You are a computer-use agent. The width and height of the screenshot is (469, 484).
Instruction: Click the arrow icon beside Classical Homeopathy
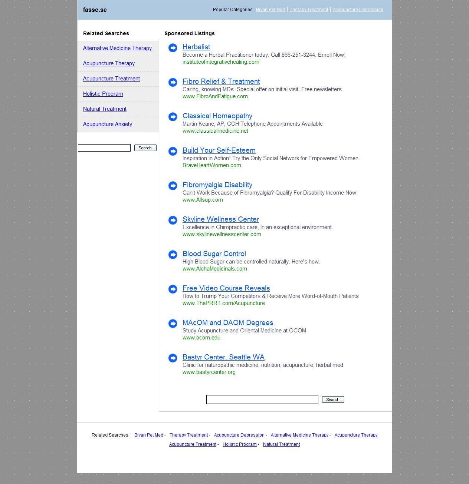(173, 117)
